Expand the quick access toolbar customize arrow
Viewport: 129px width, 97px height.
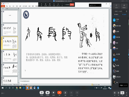tap(9, 4)
